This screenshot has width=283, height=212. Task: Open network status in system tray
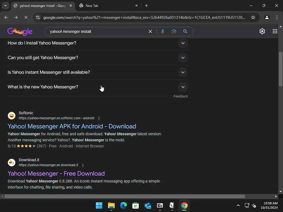(x=247, y=205)
